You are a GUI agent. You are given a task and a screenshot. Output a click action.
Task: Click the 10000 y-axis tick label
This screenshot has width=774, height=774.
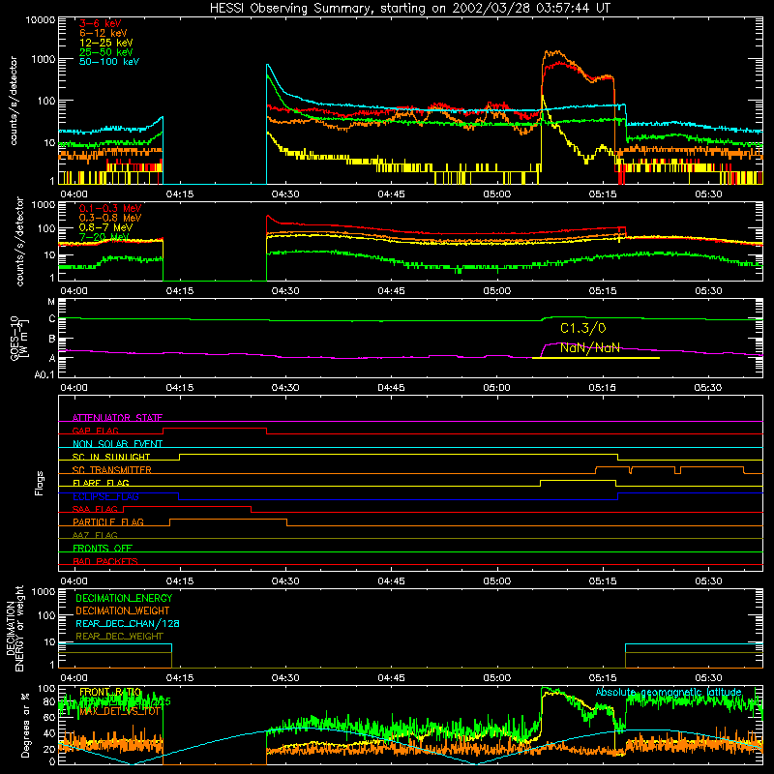pos(41,19)
